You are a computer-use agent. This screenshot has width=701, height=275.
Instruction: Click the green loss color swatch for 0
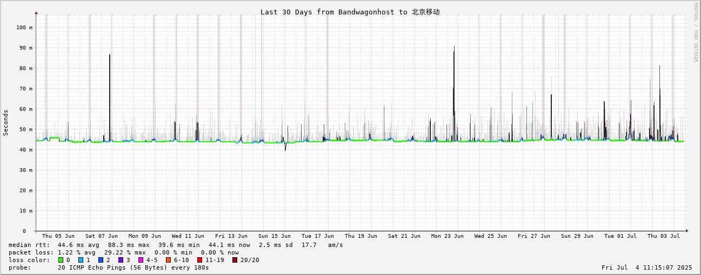click(x=61, y=260)
